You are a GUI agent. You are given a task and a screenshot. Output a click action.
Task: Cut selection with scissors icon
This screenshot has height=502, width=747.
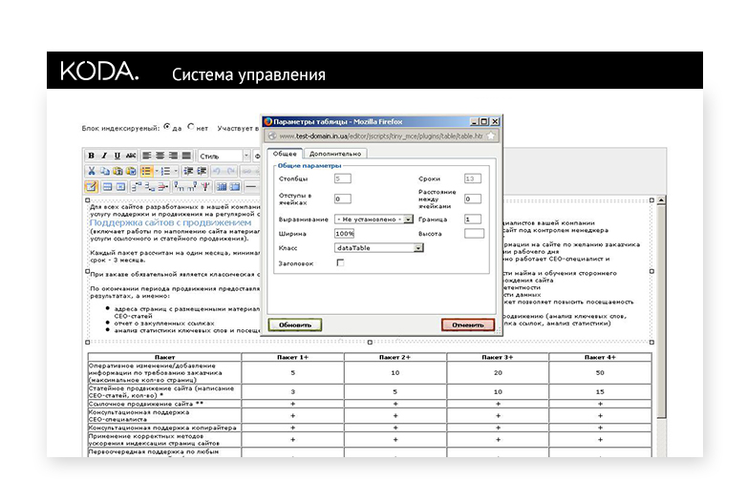[x=92, y=171]
